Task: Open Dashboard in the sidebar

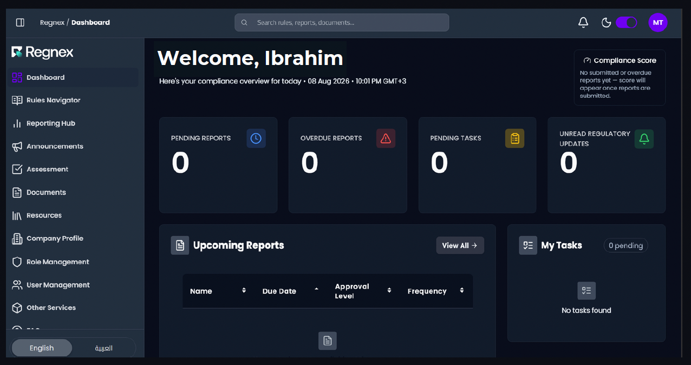Action: pyautogui.click(x=73, y=77)
